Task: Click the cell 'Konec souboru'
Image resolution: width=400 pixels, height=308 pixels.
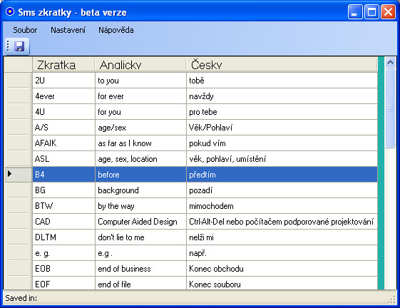Action: pos(282,283)
